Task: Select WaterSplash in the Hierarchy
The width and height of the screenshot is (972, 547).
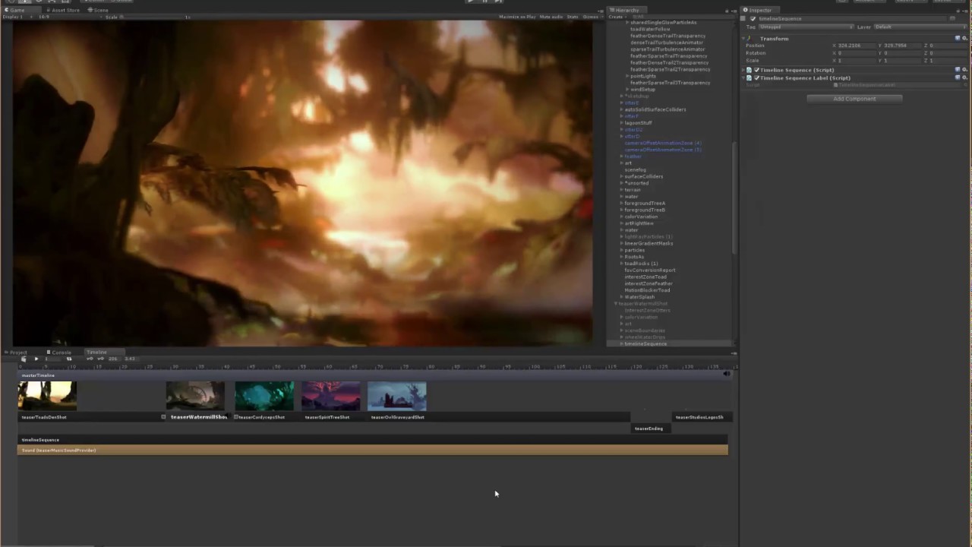Action: [639, 297]
